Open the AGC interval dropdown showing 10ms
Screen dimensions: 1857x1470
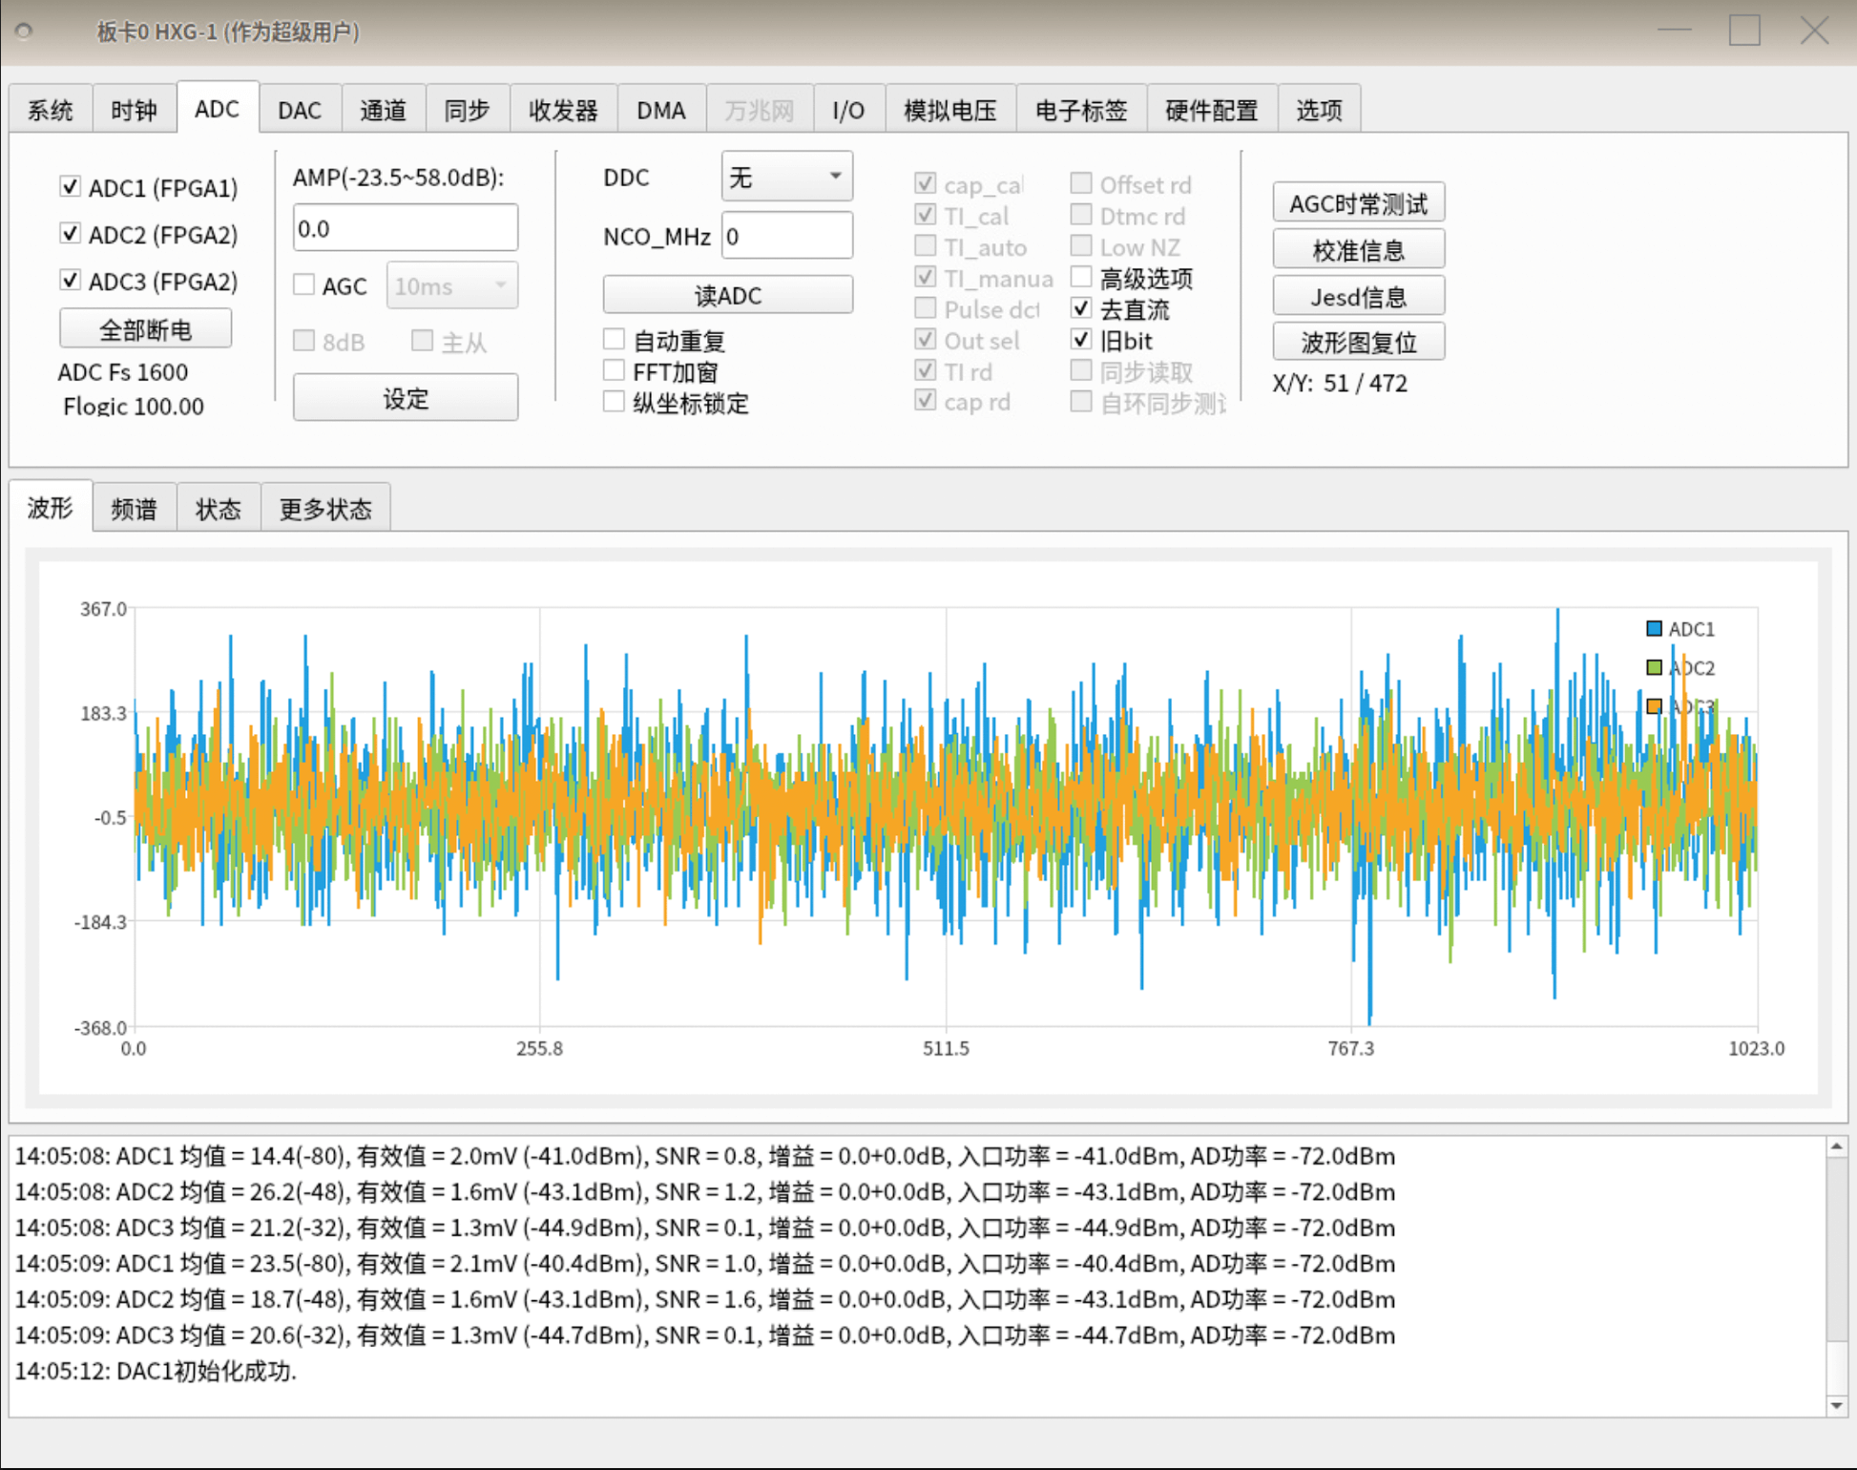[451, 284]
